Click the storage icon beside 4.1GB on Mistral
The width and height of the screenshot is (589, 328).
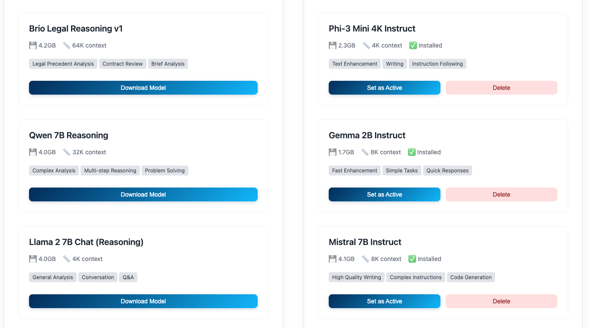point(332,258)
